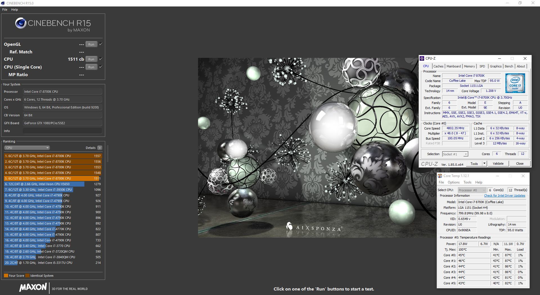Viewport: 540px width, 295px height.
Task: Select ranking entry 20 Core i5-3317U
Action: coord(53,263)
